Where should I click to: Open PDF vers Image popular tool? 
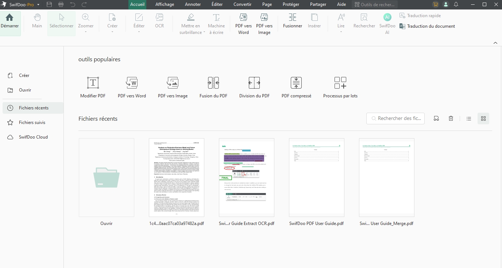pos(173,88)
